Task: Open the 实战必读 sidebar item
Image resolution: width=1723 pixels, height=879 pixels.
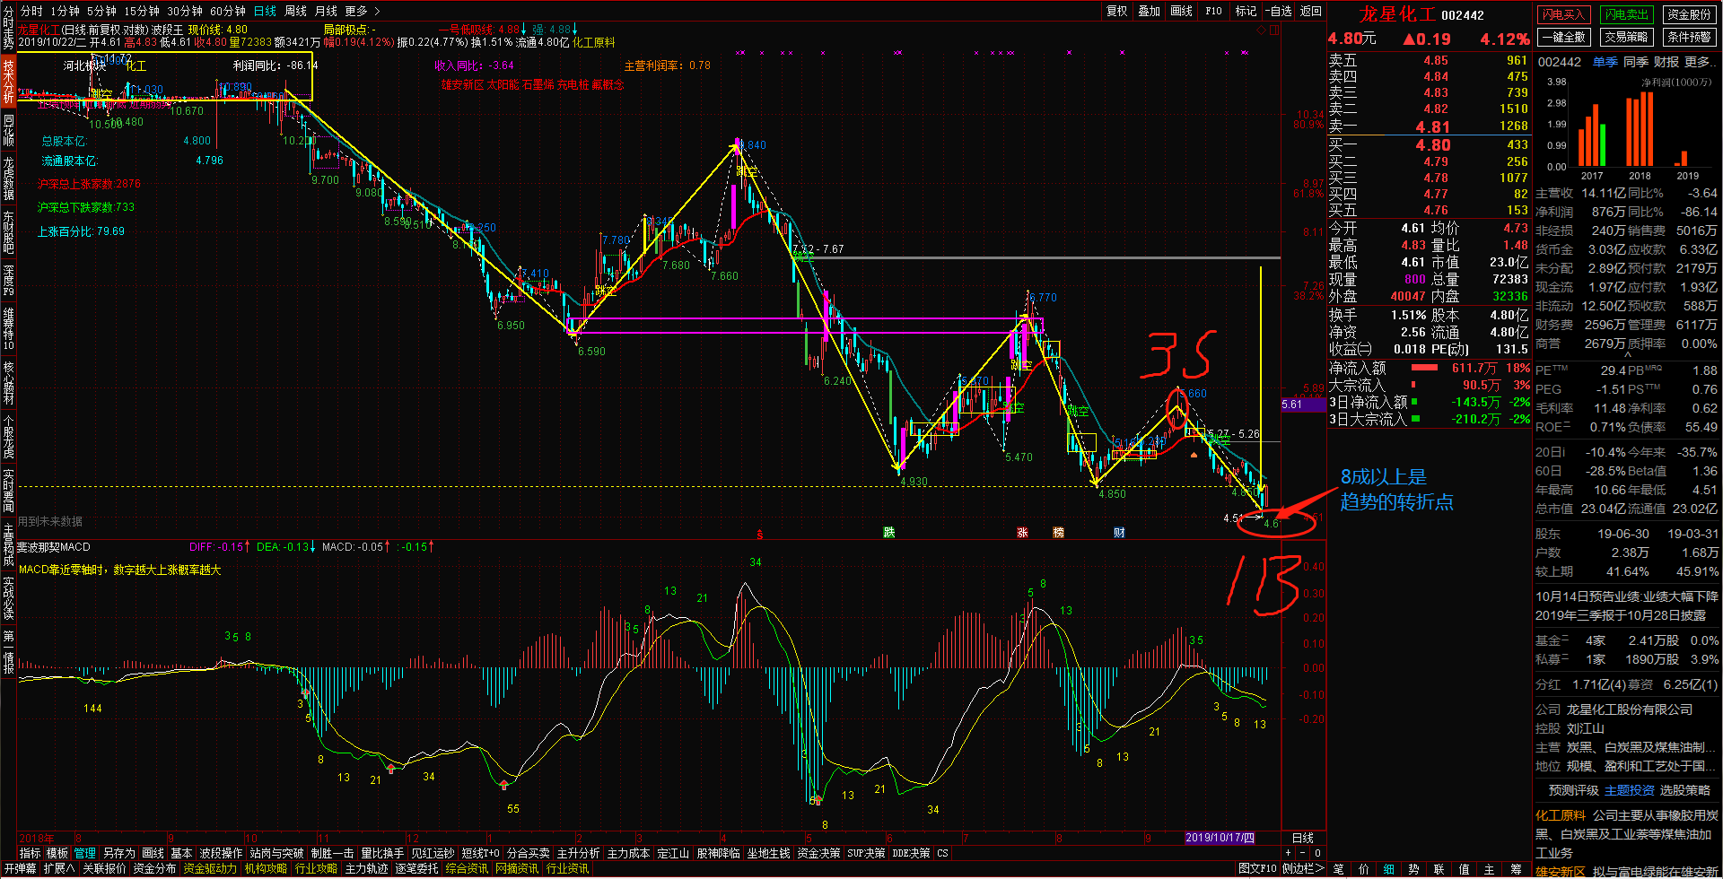Action: (x=8, y=597)
